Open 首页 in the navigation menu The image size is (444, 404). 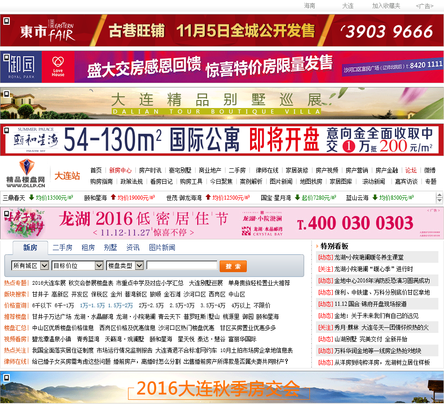[x=96, y=170]
